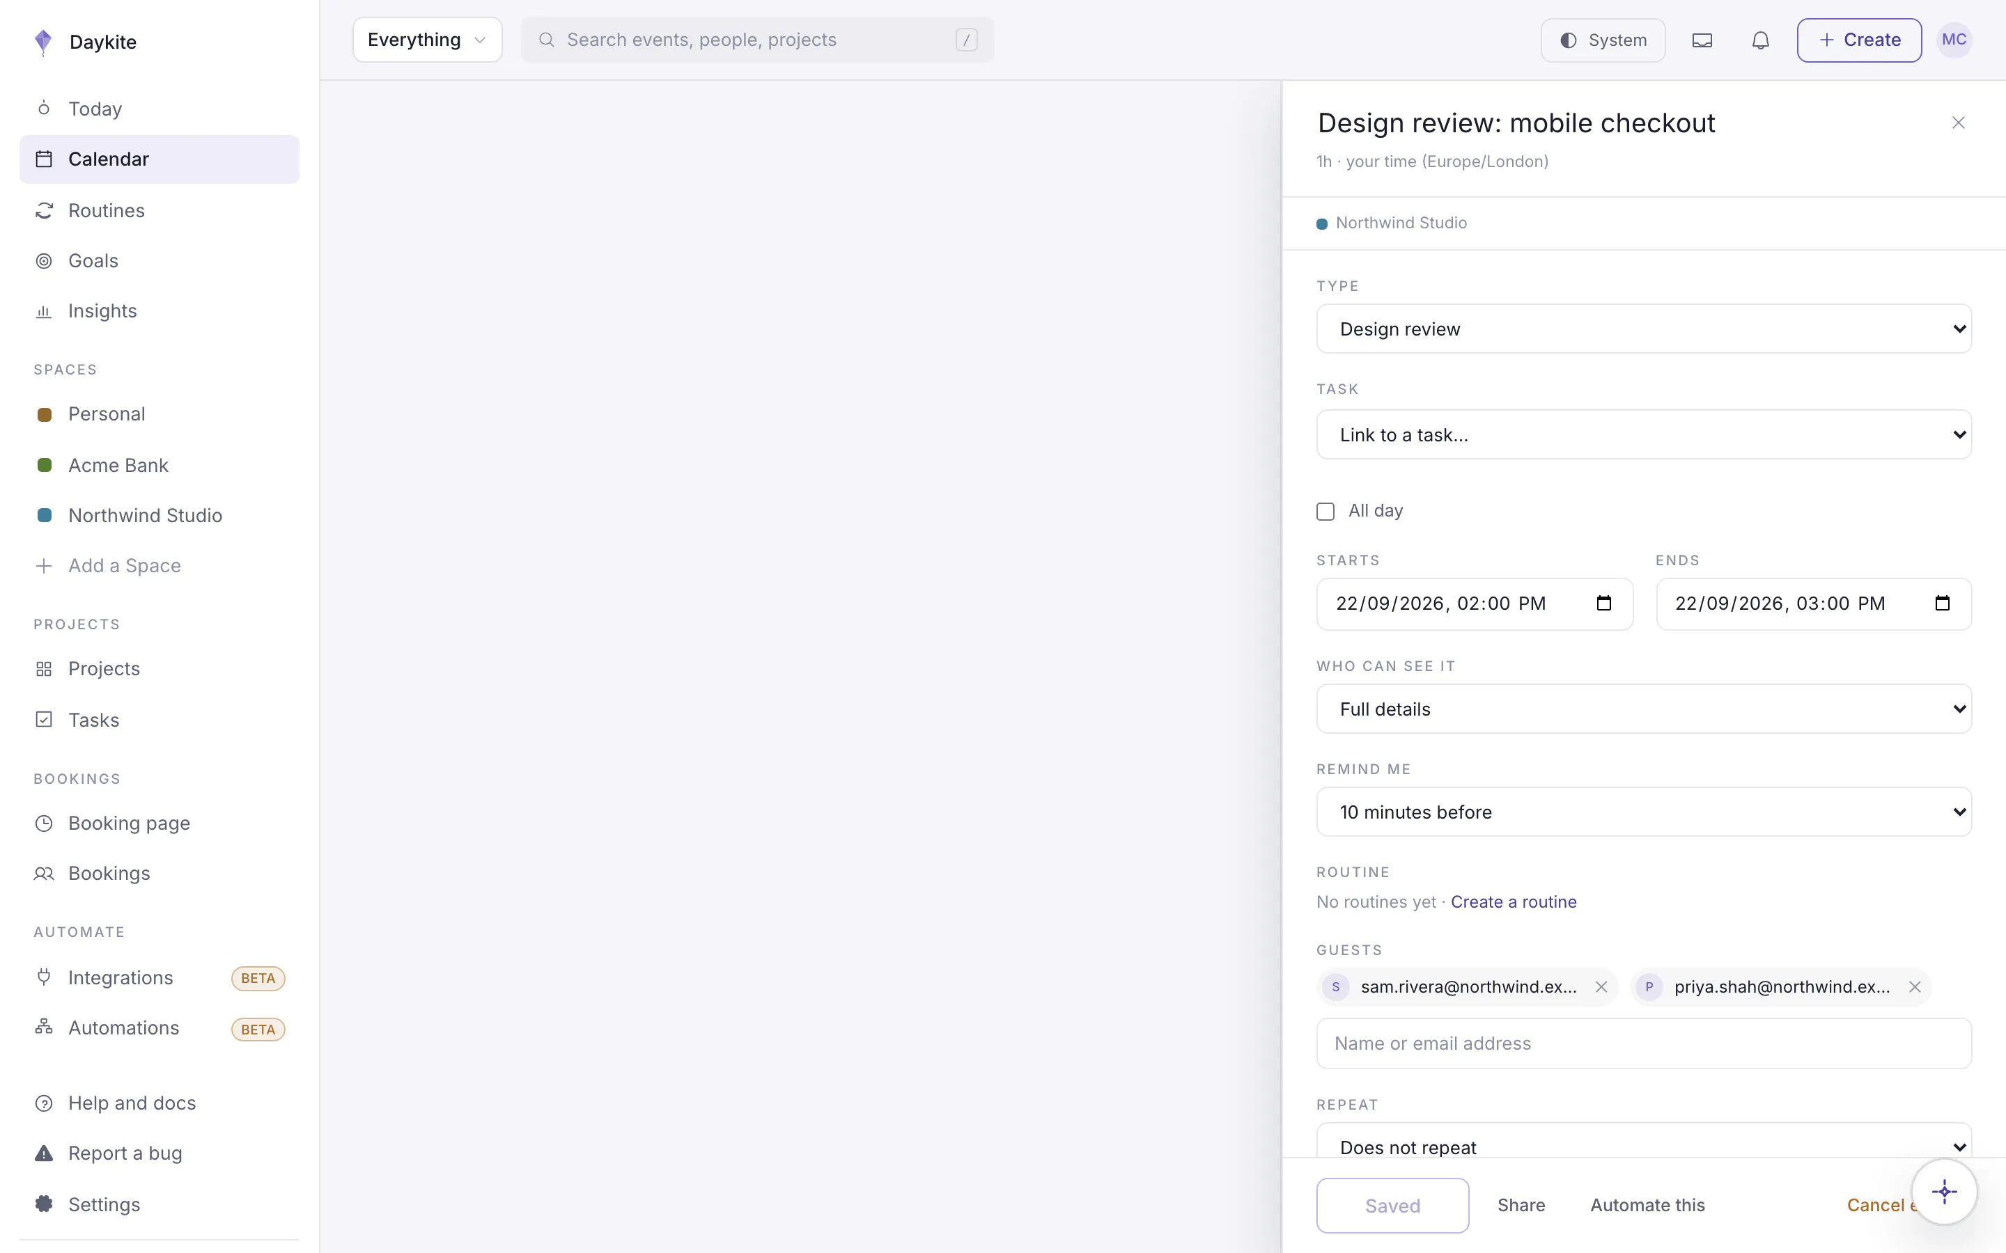Open the Who can see it dropdown
The height and width of the screenshot is (1253, 2006).
pyautogui.click(x=1644, y=709)
